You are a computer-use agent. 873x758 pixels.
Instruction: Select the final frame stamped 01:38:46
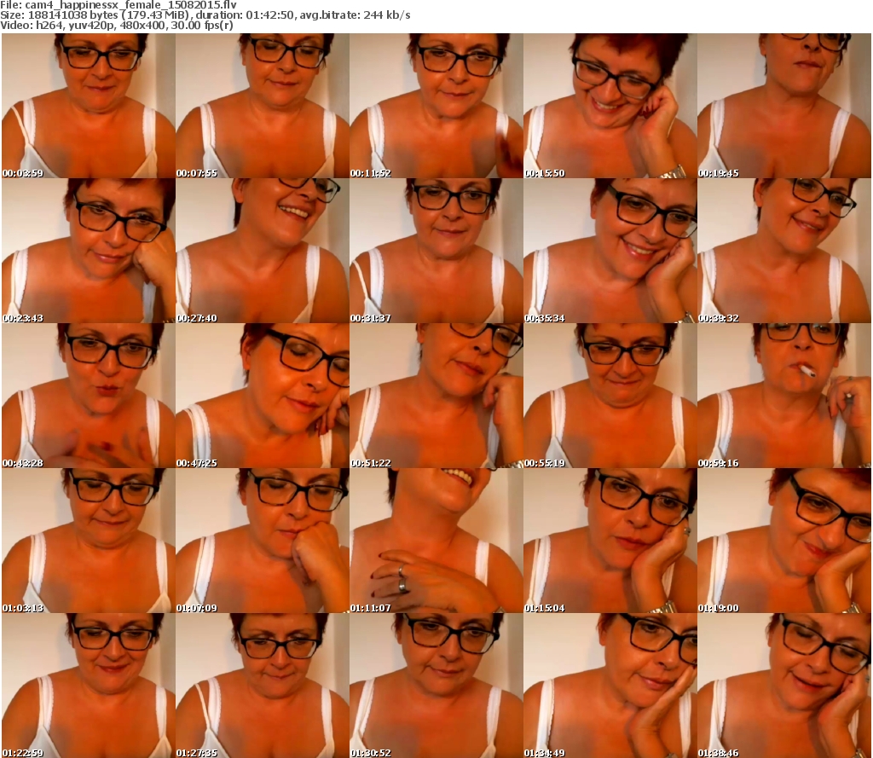pyautogui.click(x=784, y=686)
